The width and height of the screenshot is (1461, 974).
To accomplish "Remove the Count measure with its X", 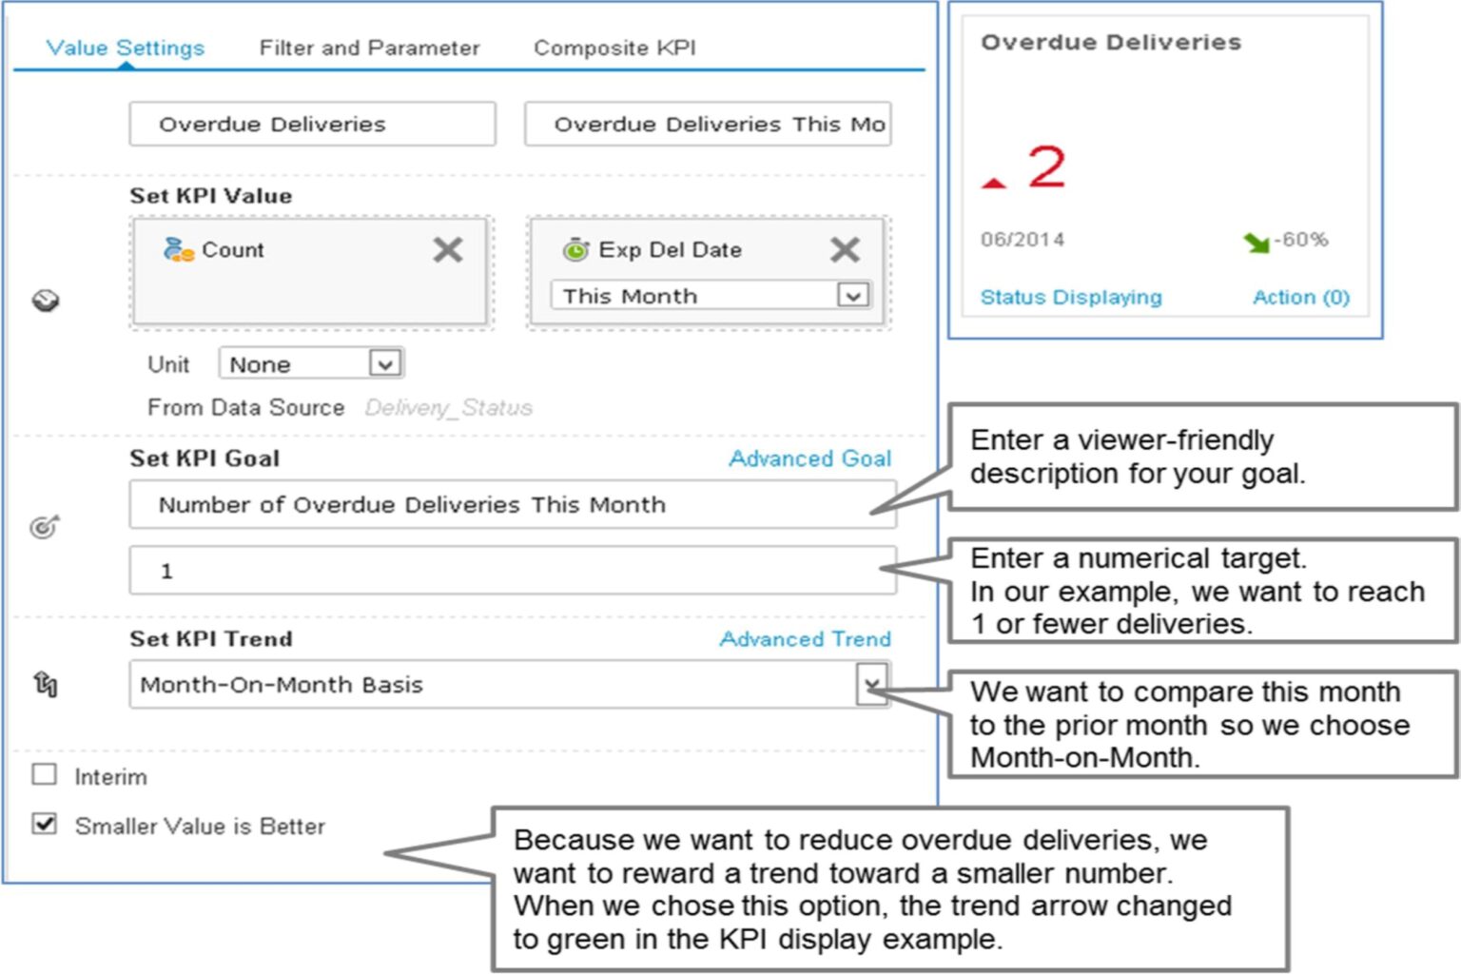I will [x=448, y=250].
